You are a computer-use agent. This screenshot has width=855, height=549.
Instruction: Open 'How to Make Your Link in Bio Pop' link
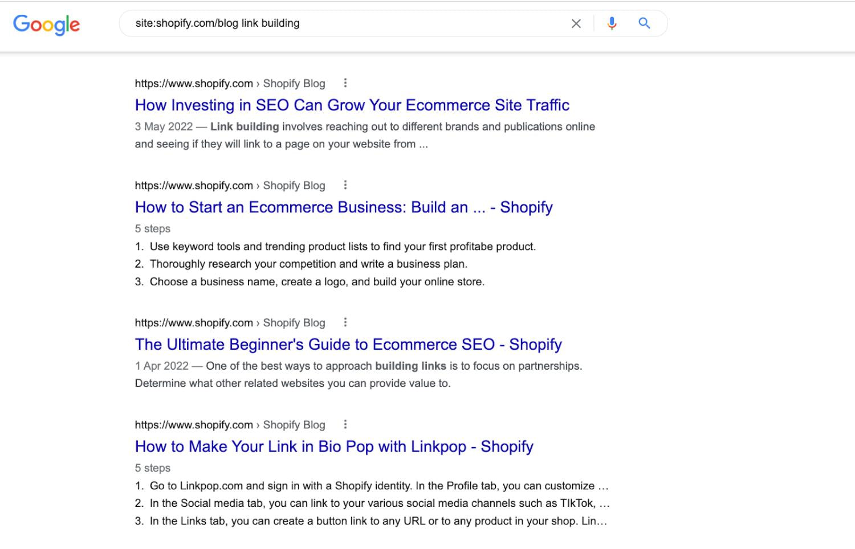(333, 446)
